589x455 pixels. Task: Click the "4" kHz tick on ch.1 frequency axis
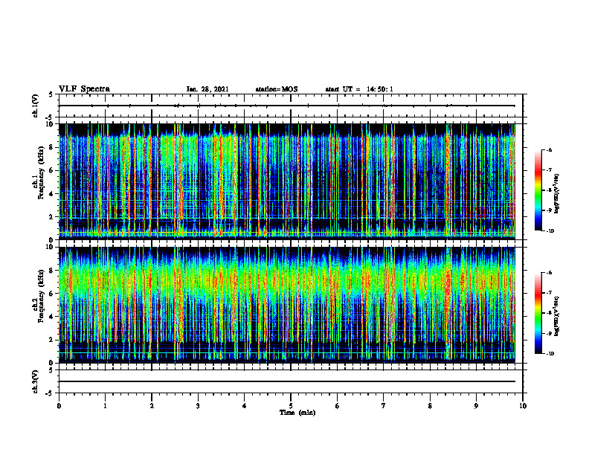[53, 194]
